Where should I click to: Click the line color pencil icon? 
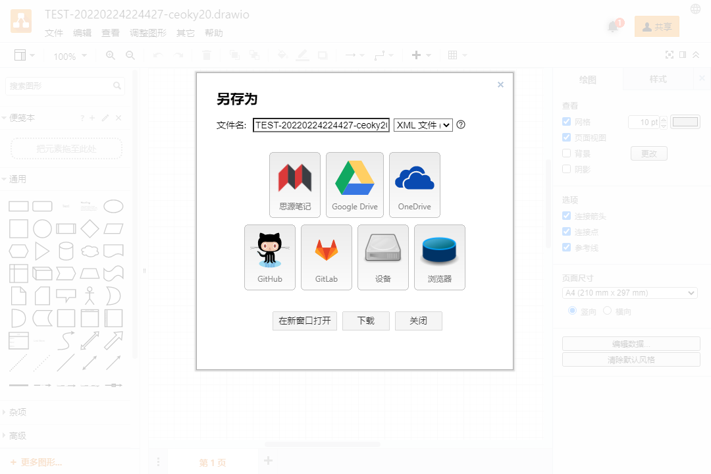pos(302,55)
